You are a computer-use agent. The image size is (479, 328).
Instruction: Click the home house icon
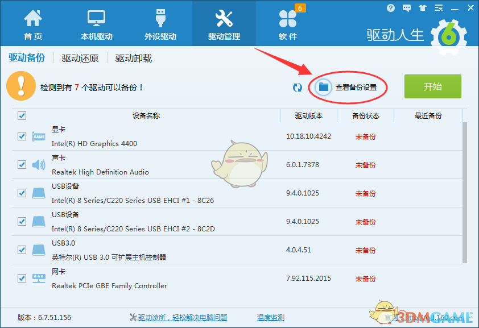tap(33, 18)
